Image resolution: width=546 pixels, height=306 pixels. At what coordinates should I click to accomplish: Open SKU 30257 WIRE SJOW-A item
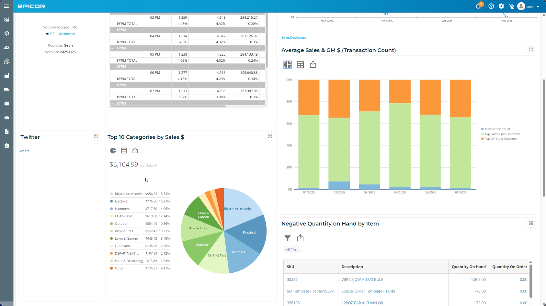tap(292, 279)
